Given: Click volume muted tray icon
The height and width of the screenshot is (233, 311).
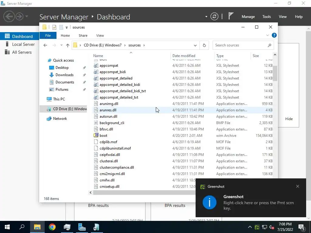Looking at the screenshot, I should tap(272, 227).
